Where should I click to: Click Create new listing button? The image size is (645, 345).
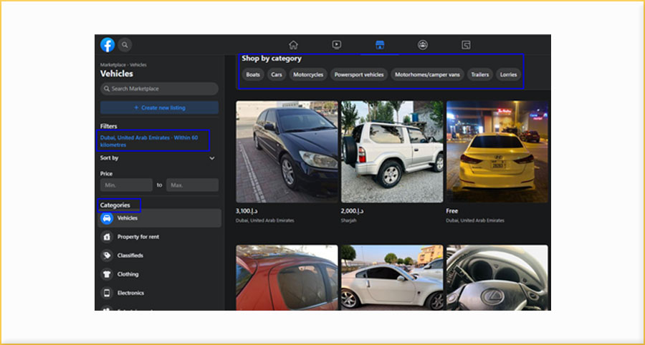159,107
